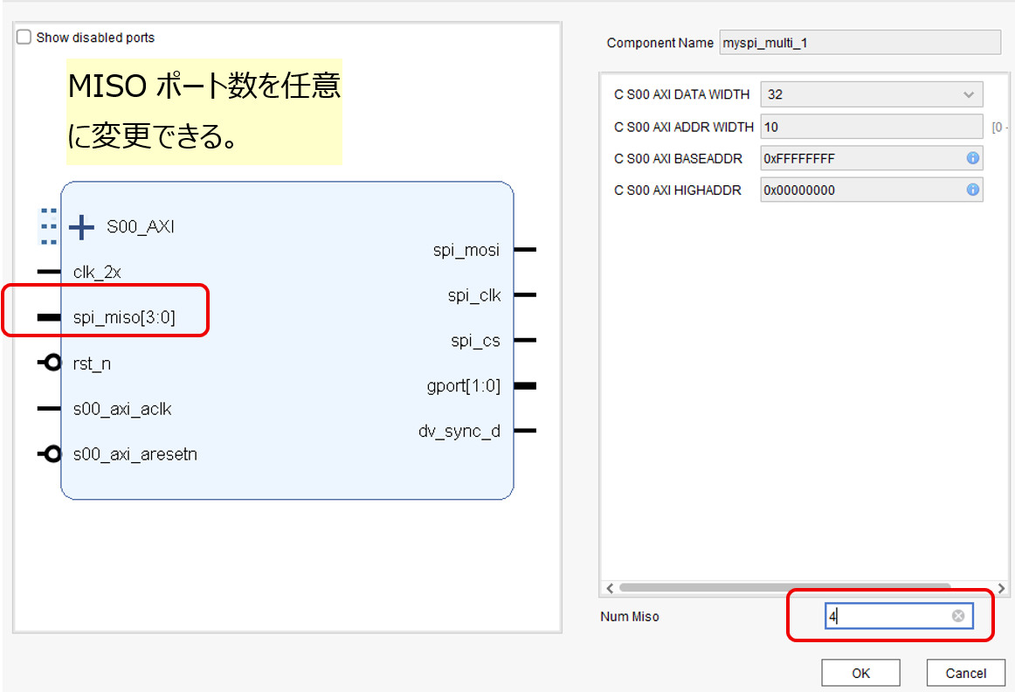The image size is (1015, 692).
Task: Select the spi_mosi output port pin
Action: (525, 250)
